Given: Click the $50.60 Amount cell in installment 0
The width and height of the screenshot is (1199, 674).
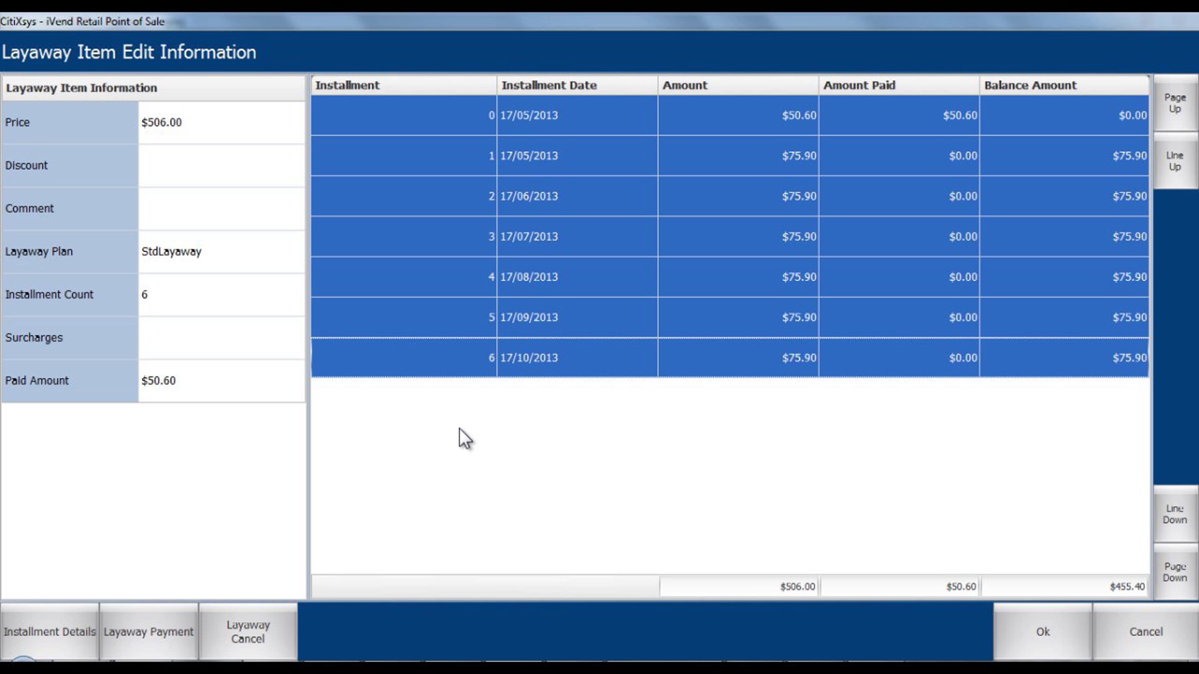Looking at the screenshot, I should [x=738, y=115].
